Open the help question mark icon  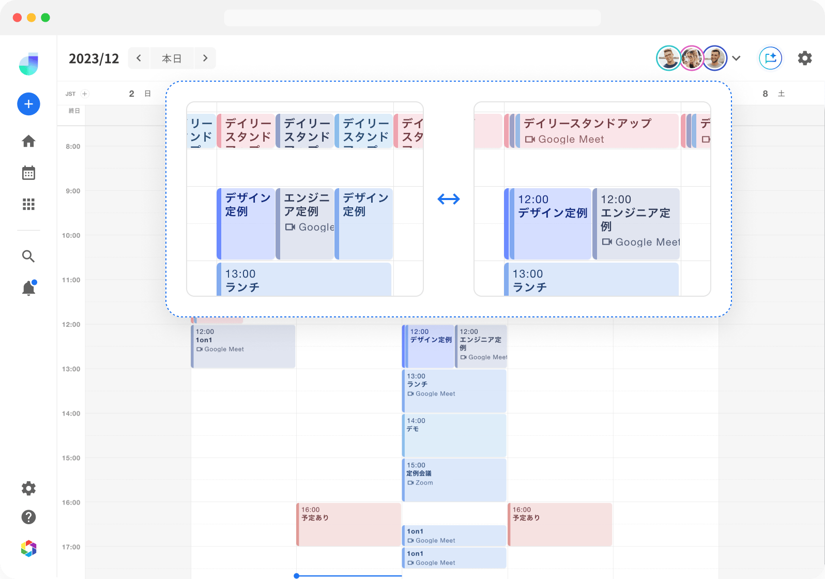(28, 517)
